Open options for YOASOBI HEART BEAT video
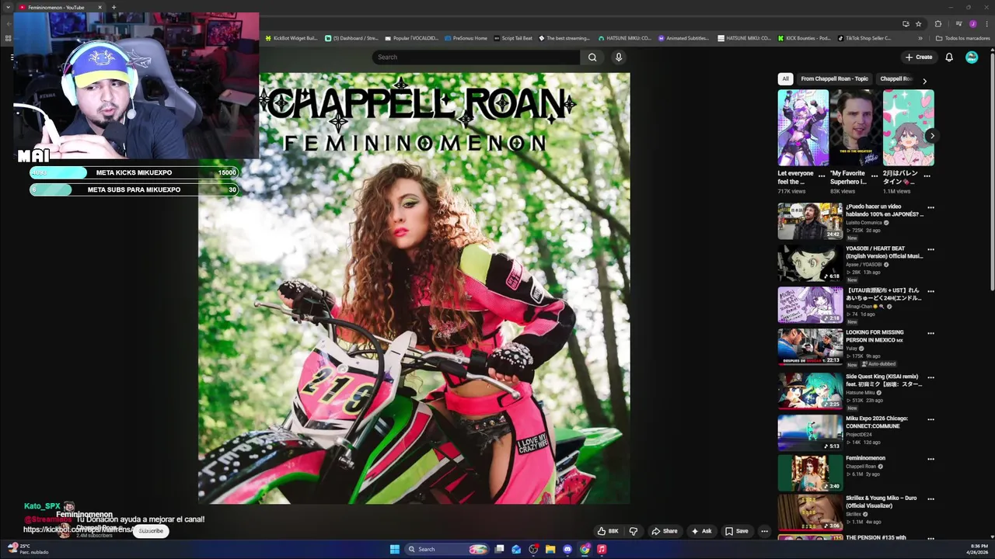Viewport: 995px width, 559px height. click(x=930, y=249)
